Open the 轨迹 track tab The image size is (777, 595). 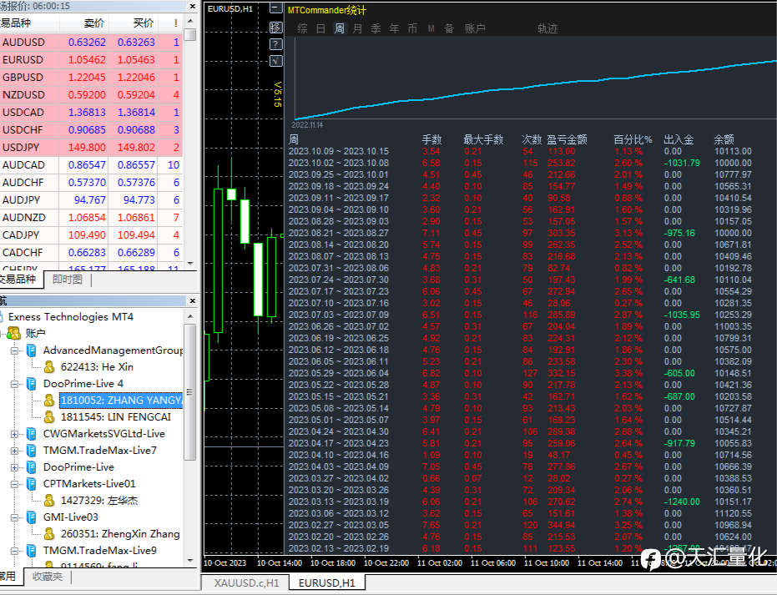[547, 28]
